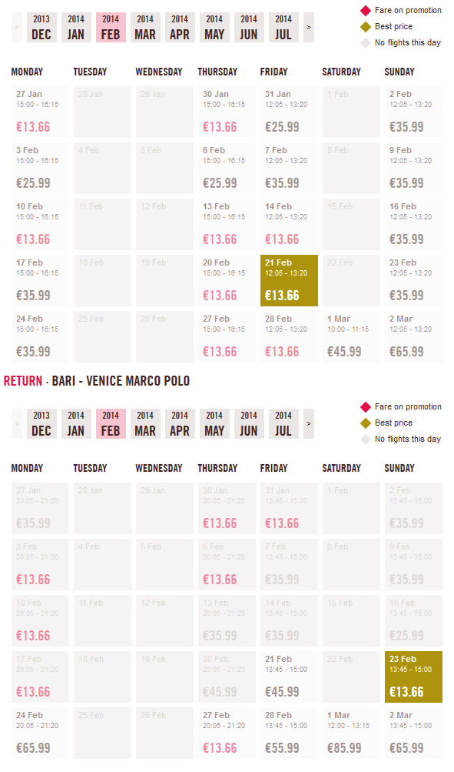Choose outbound 21 Feb best price flight

(x=289, y=281)
